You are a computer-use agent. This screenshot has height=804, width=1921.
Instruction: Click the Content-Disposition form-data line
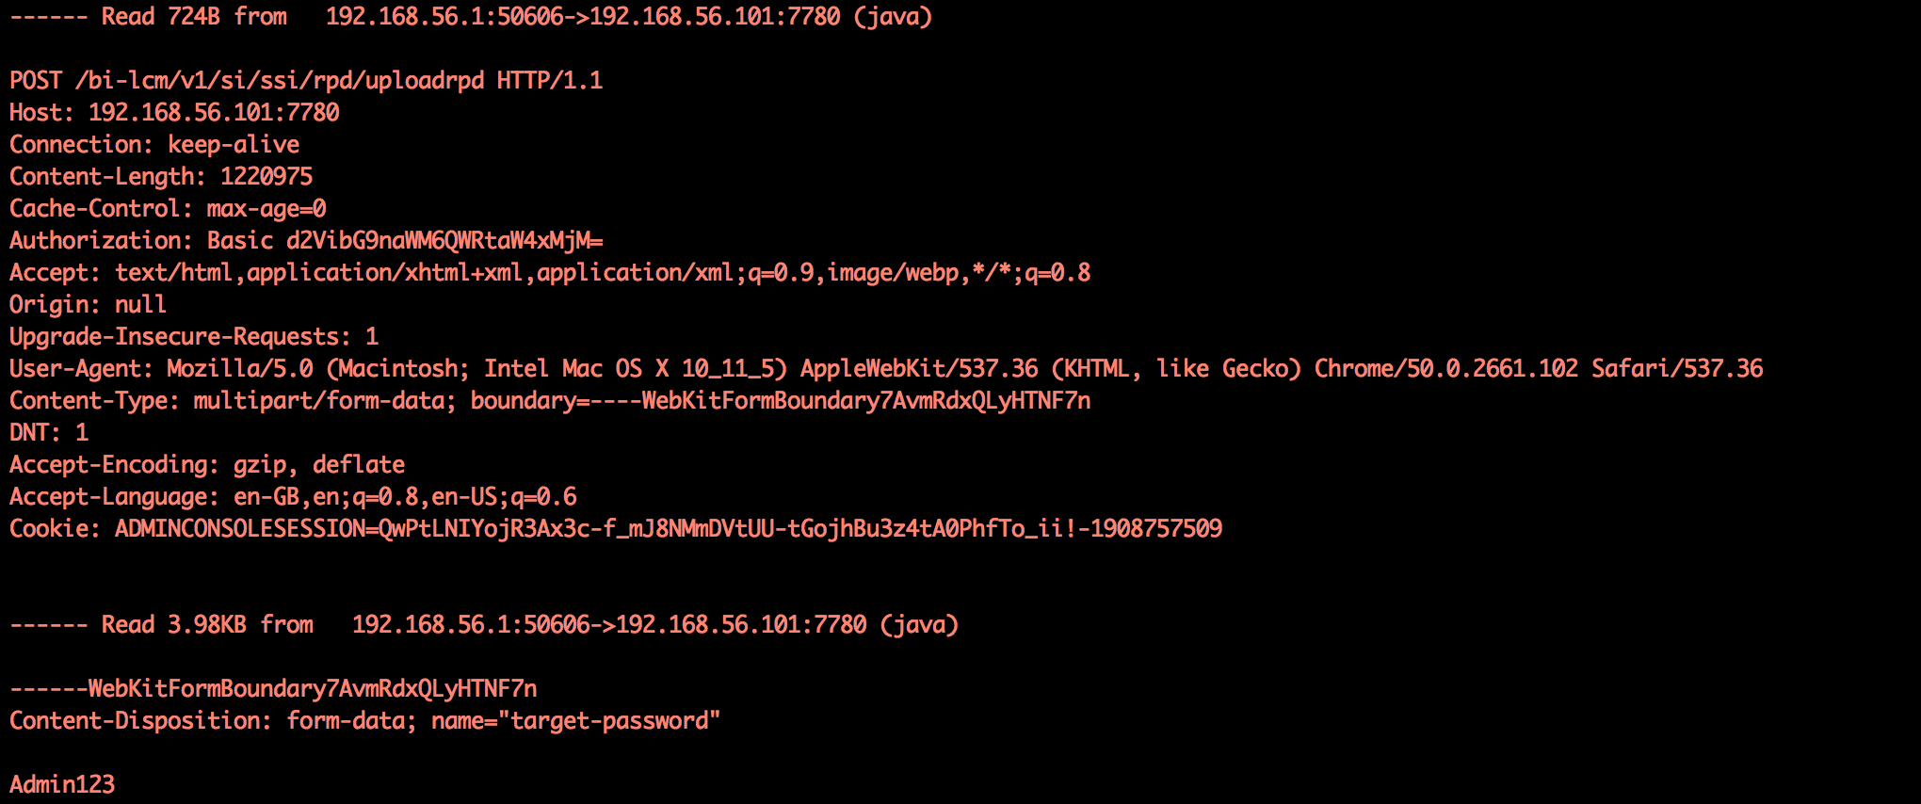pyautogui.click(x=364, y=720)
